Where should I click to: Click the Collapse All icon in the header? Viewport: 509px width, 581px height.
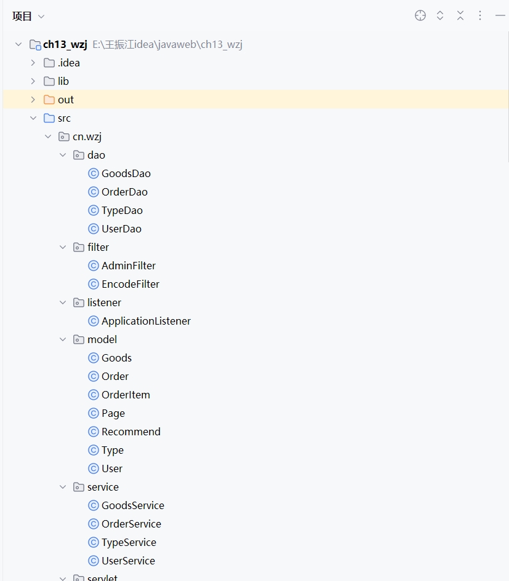(460, 16)
